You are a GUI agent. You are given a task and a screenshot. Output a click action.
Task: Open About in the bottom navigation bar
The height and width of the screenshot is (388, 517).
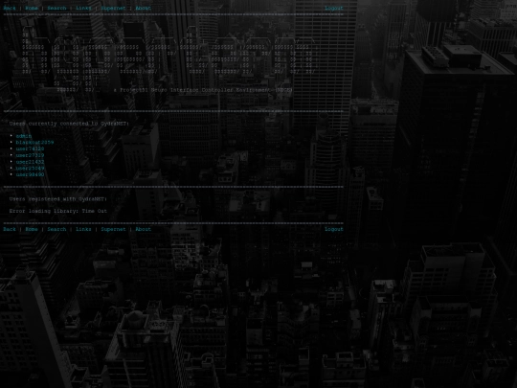tap(143, 229)
